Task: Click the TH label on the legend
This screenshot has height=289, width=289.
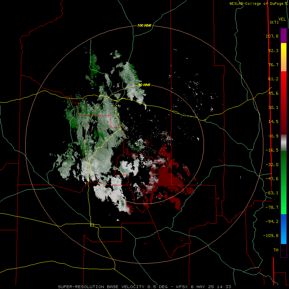Action: [276, 250]
